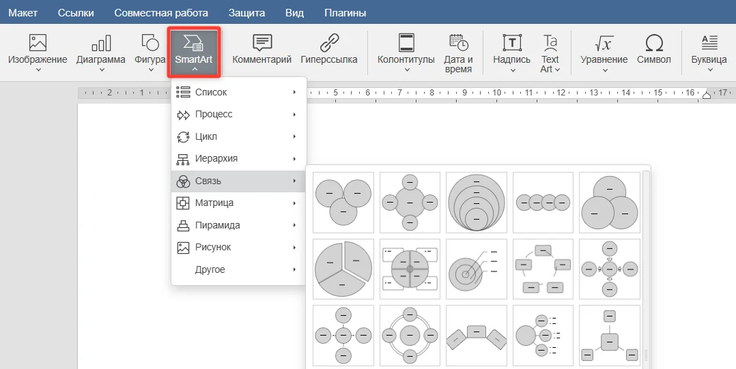Insert Дата и время
Screen dimensions: 736x369
pos(458,53)
